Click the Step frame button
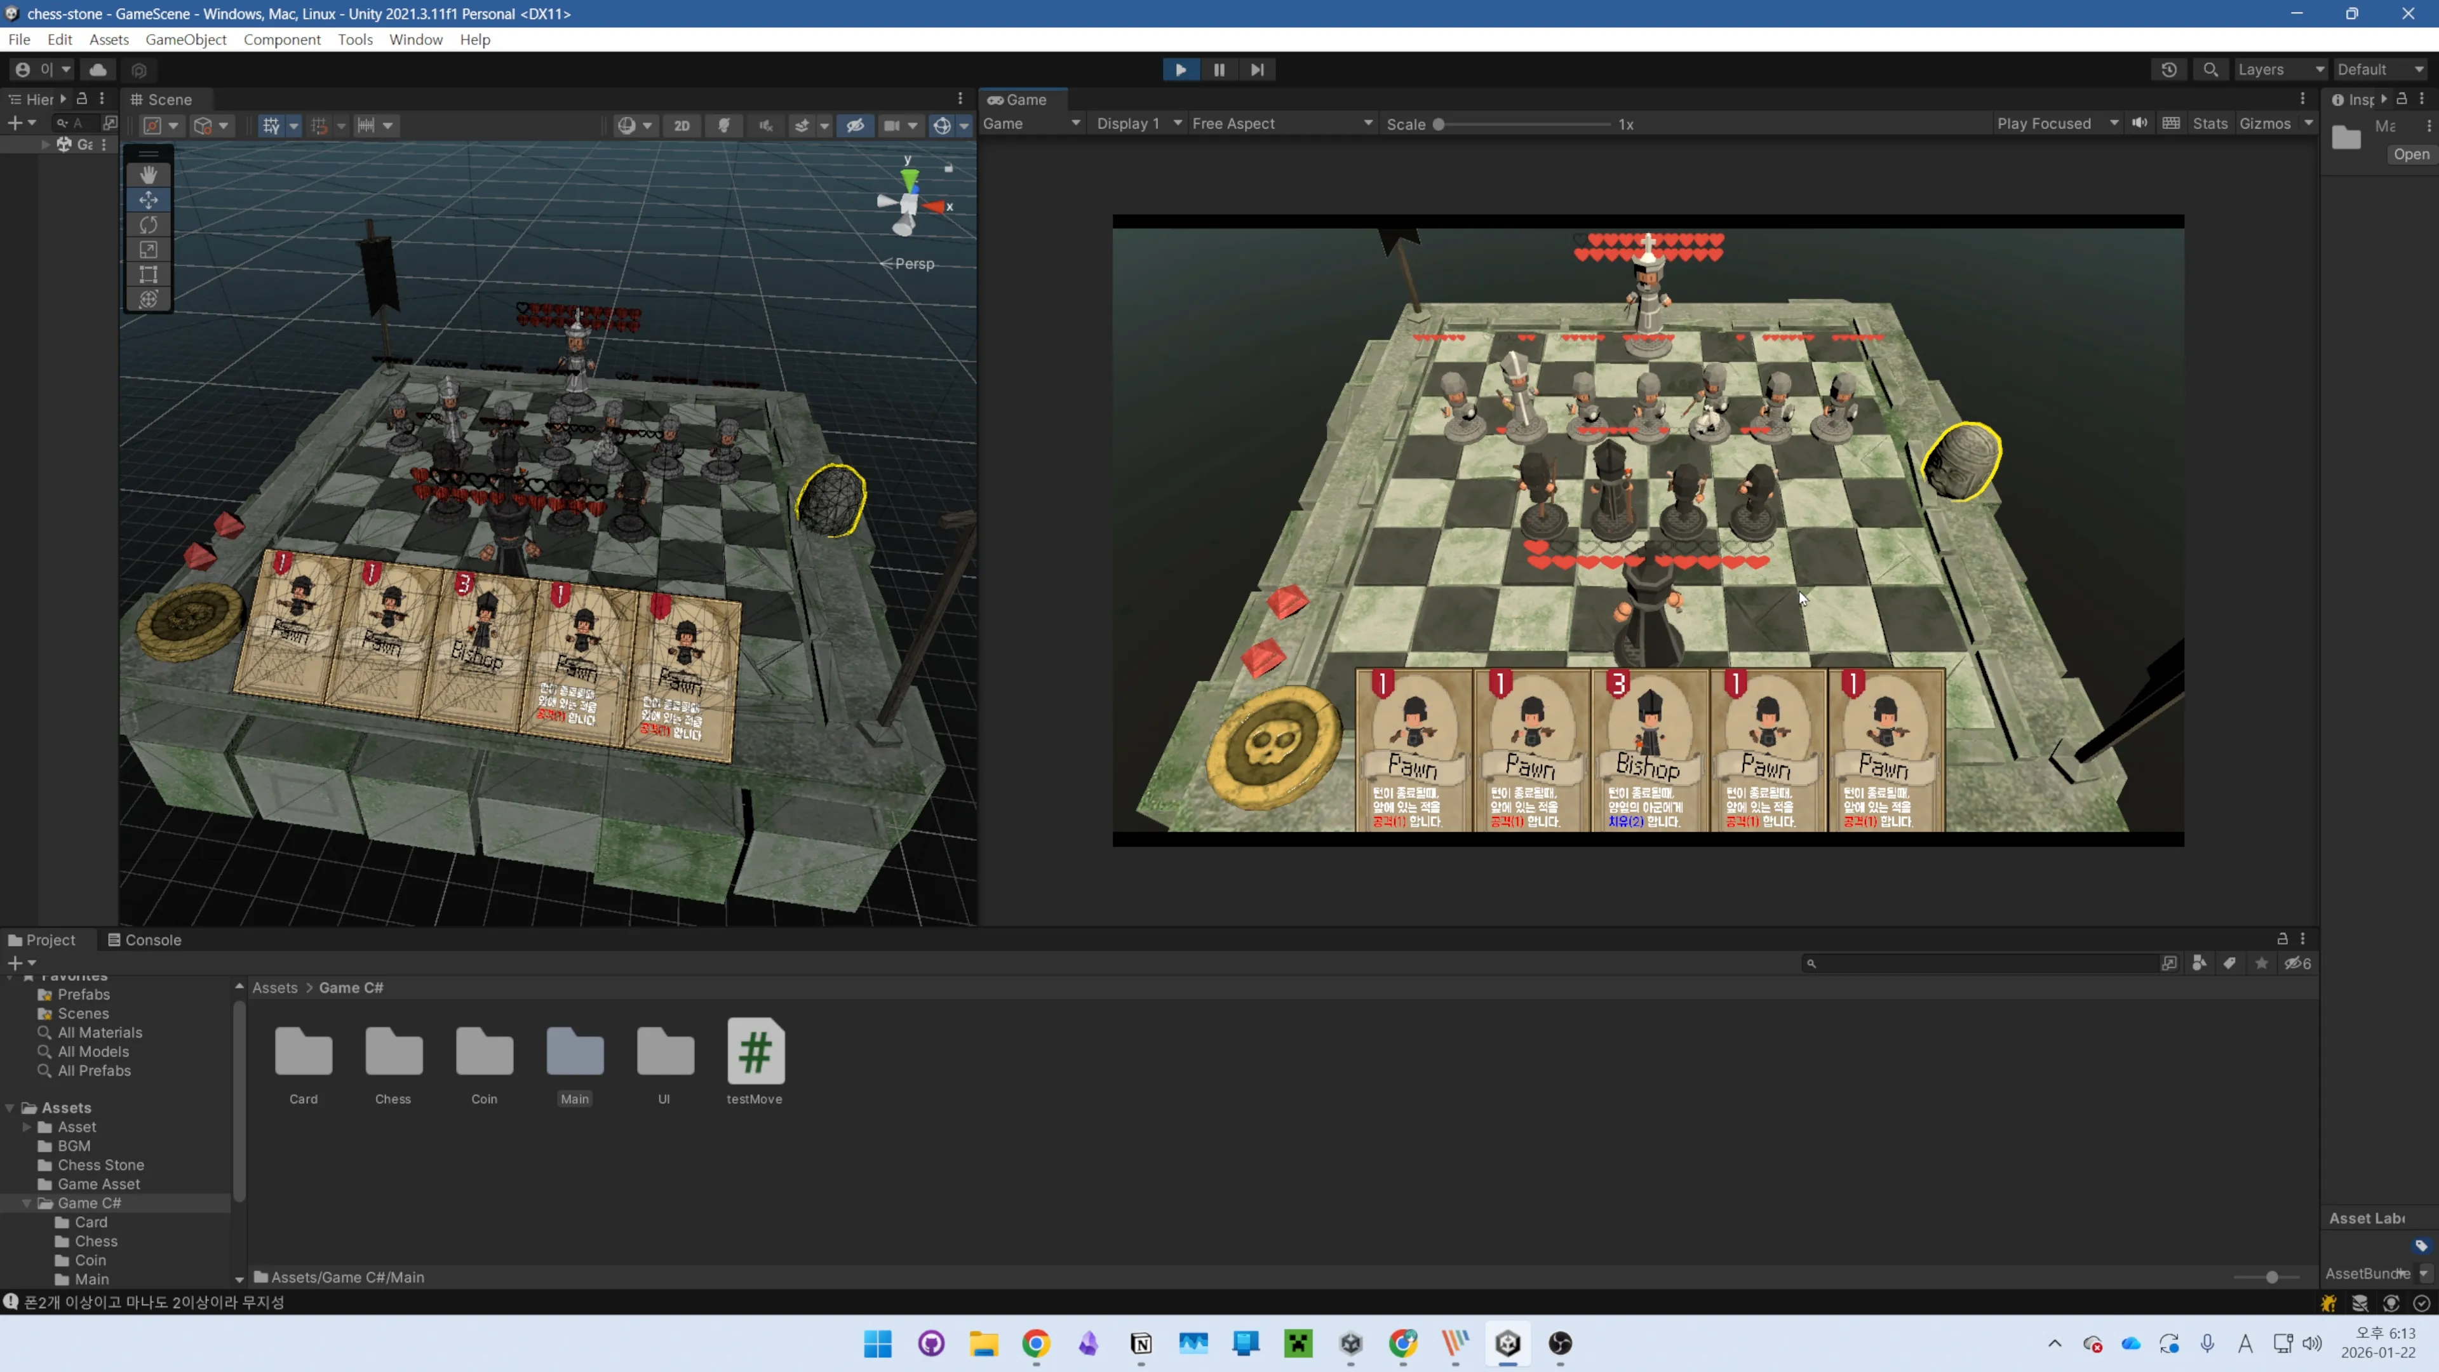2439x1372 pixels. pyautogui.click(x=1256, y=69)
